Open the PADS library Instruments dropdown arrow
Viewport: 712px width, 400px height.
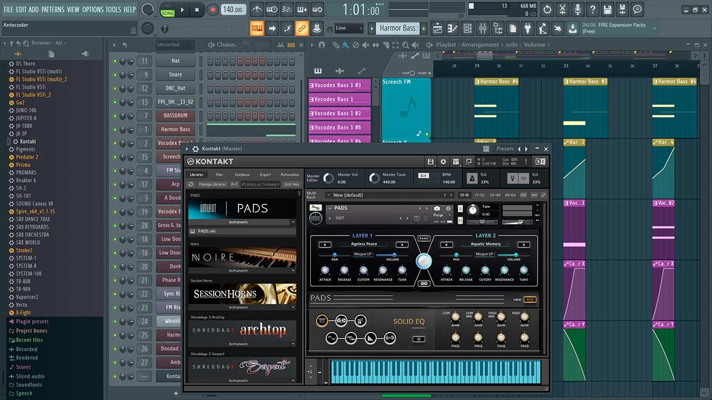pos(293,222)
